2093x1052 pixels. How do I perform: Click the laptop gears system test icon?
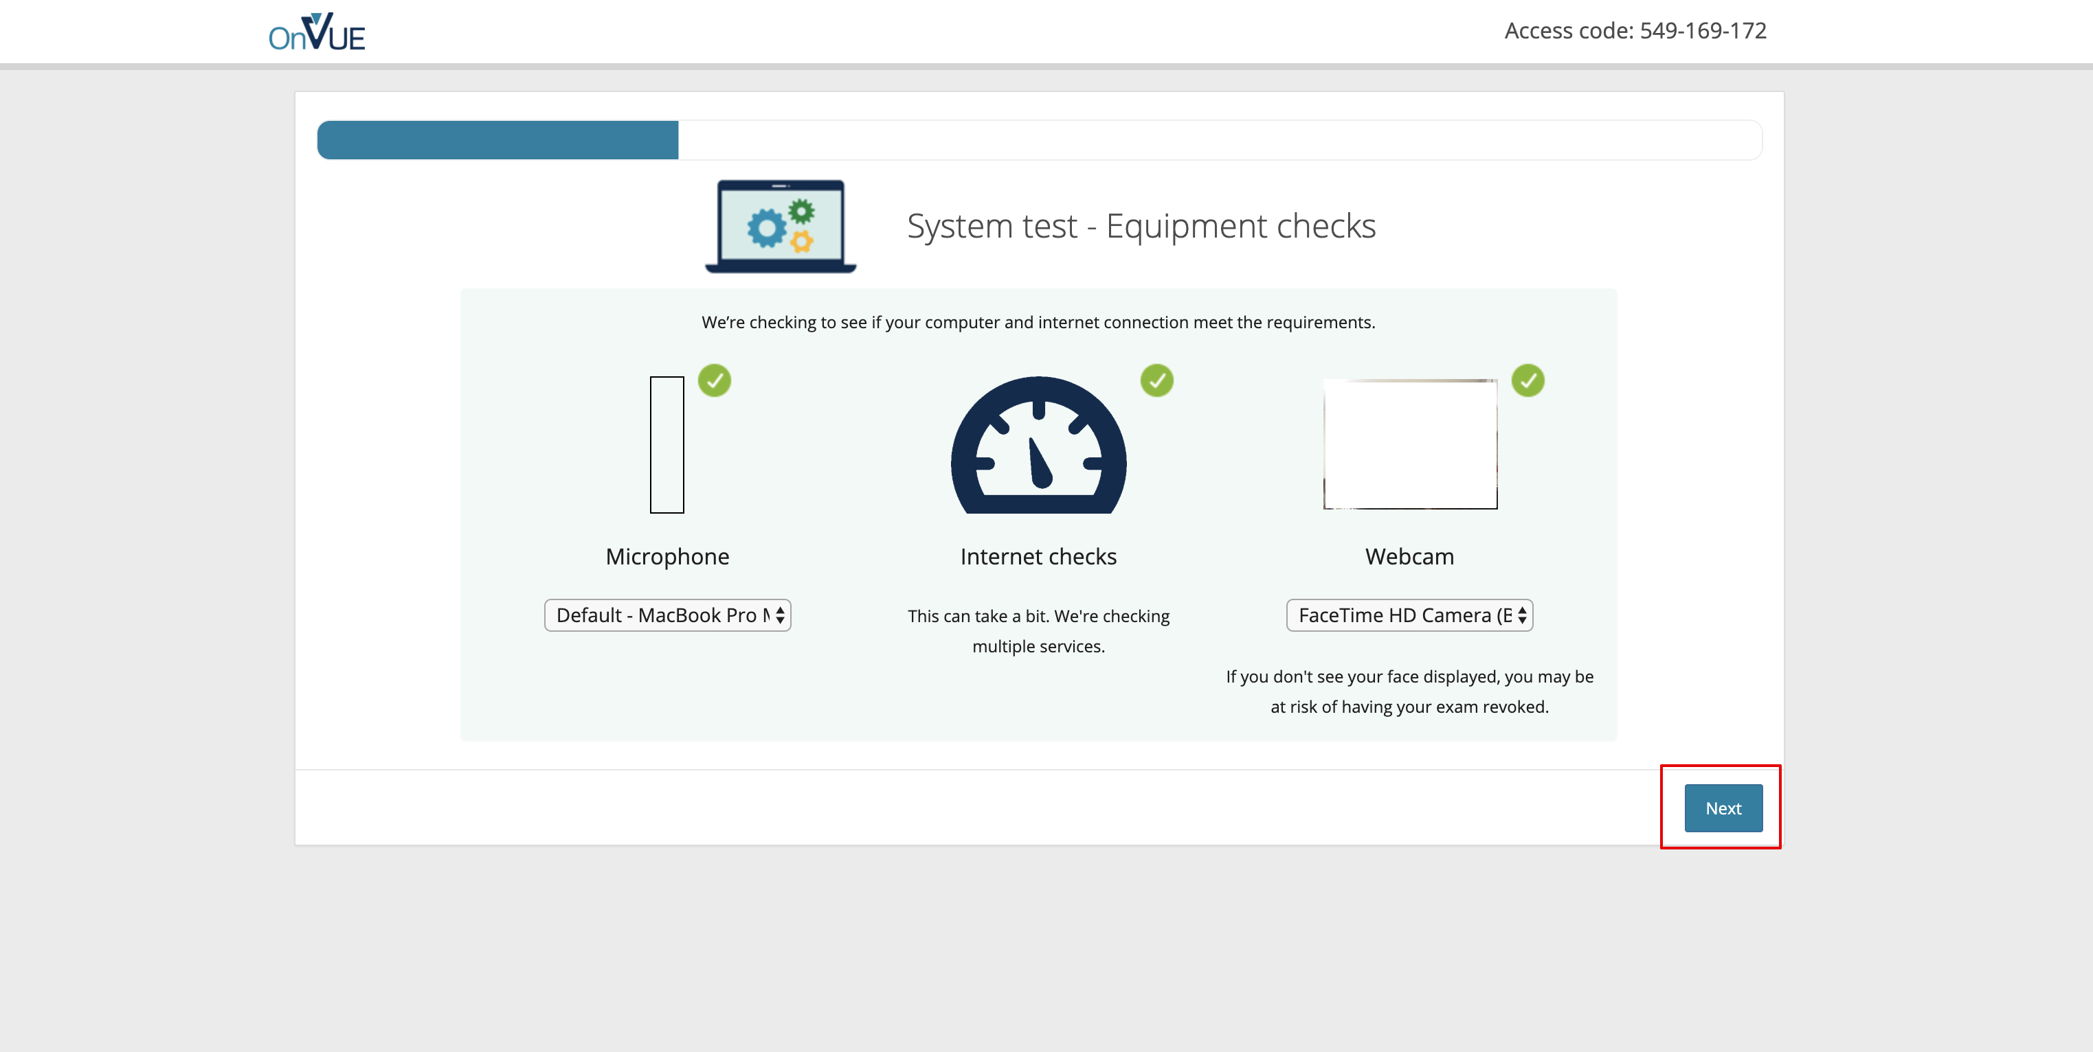tap(780, 227)
